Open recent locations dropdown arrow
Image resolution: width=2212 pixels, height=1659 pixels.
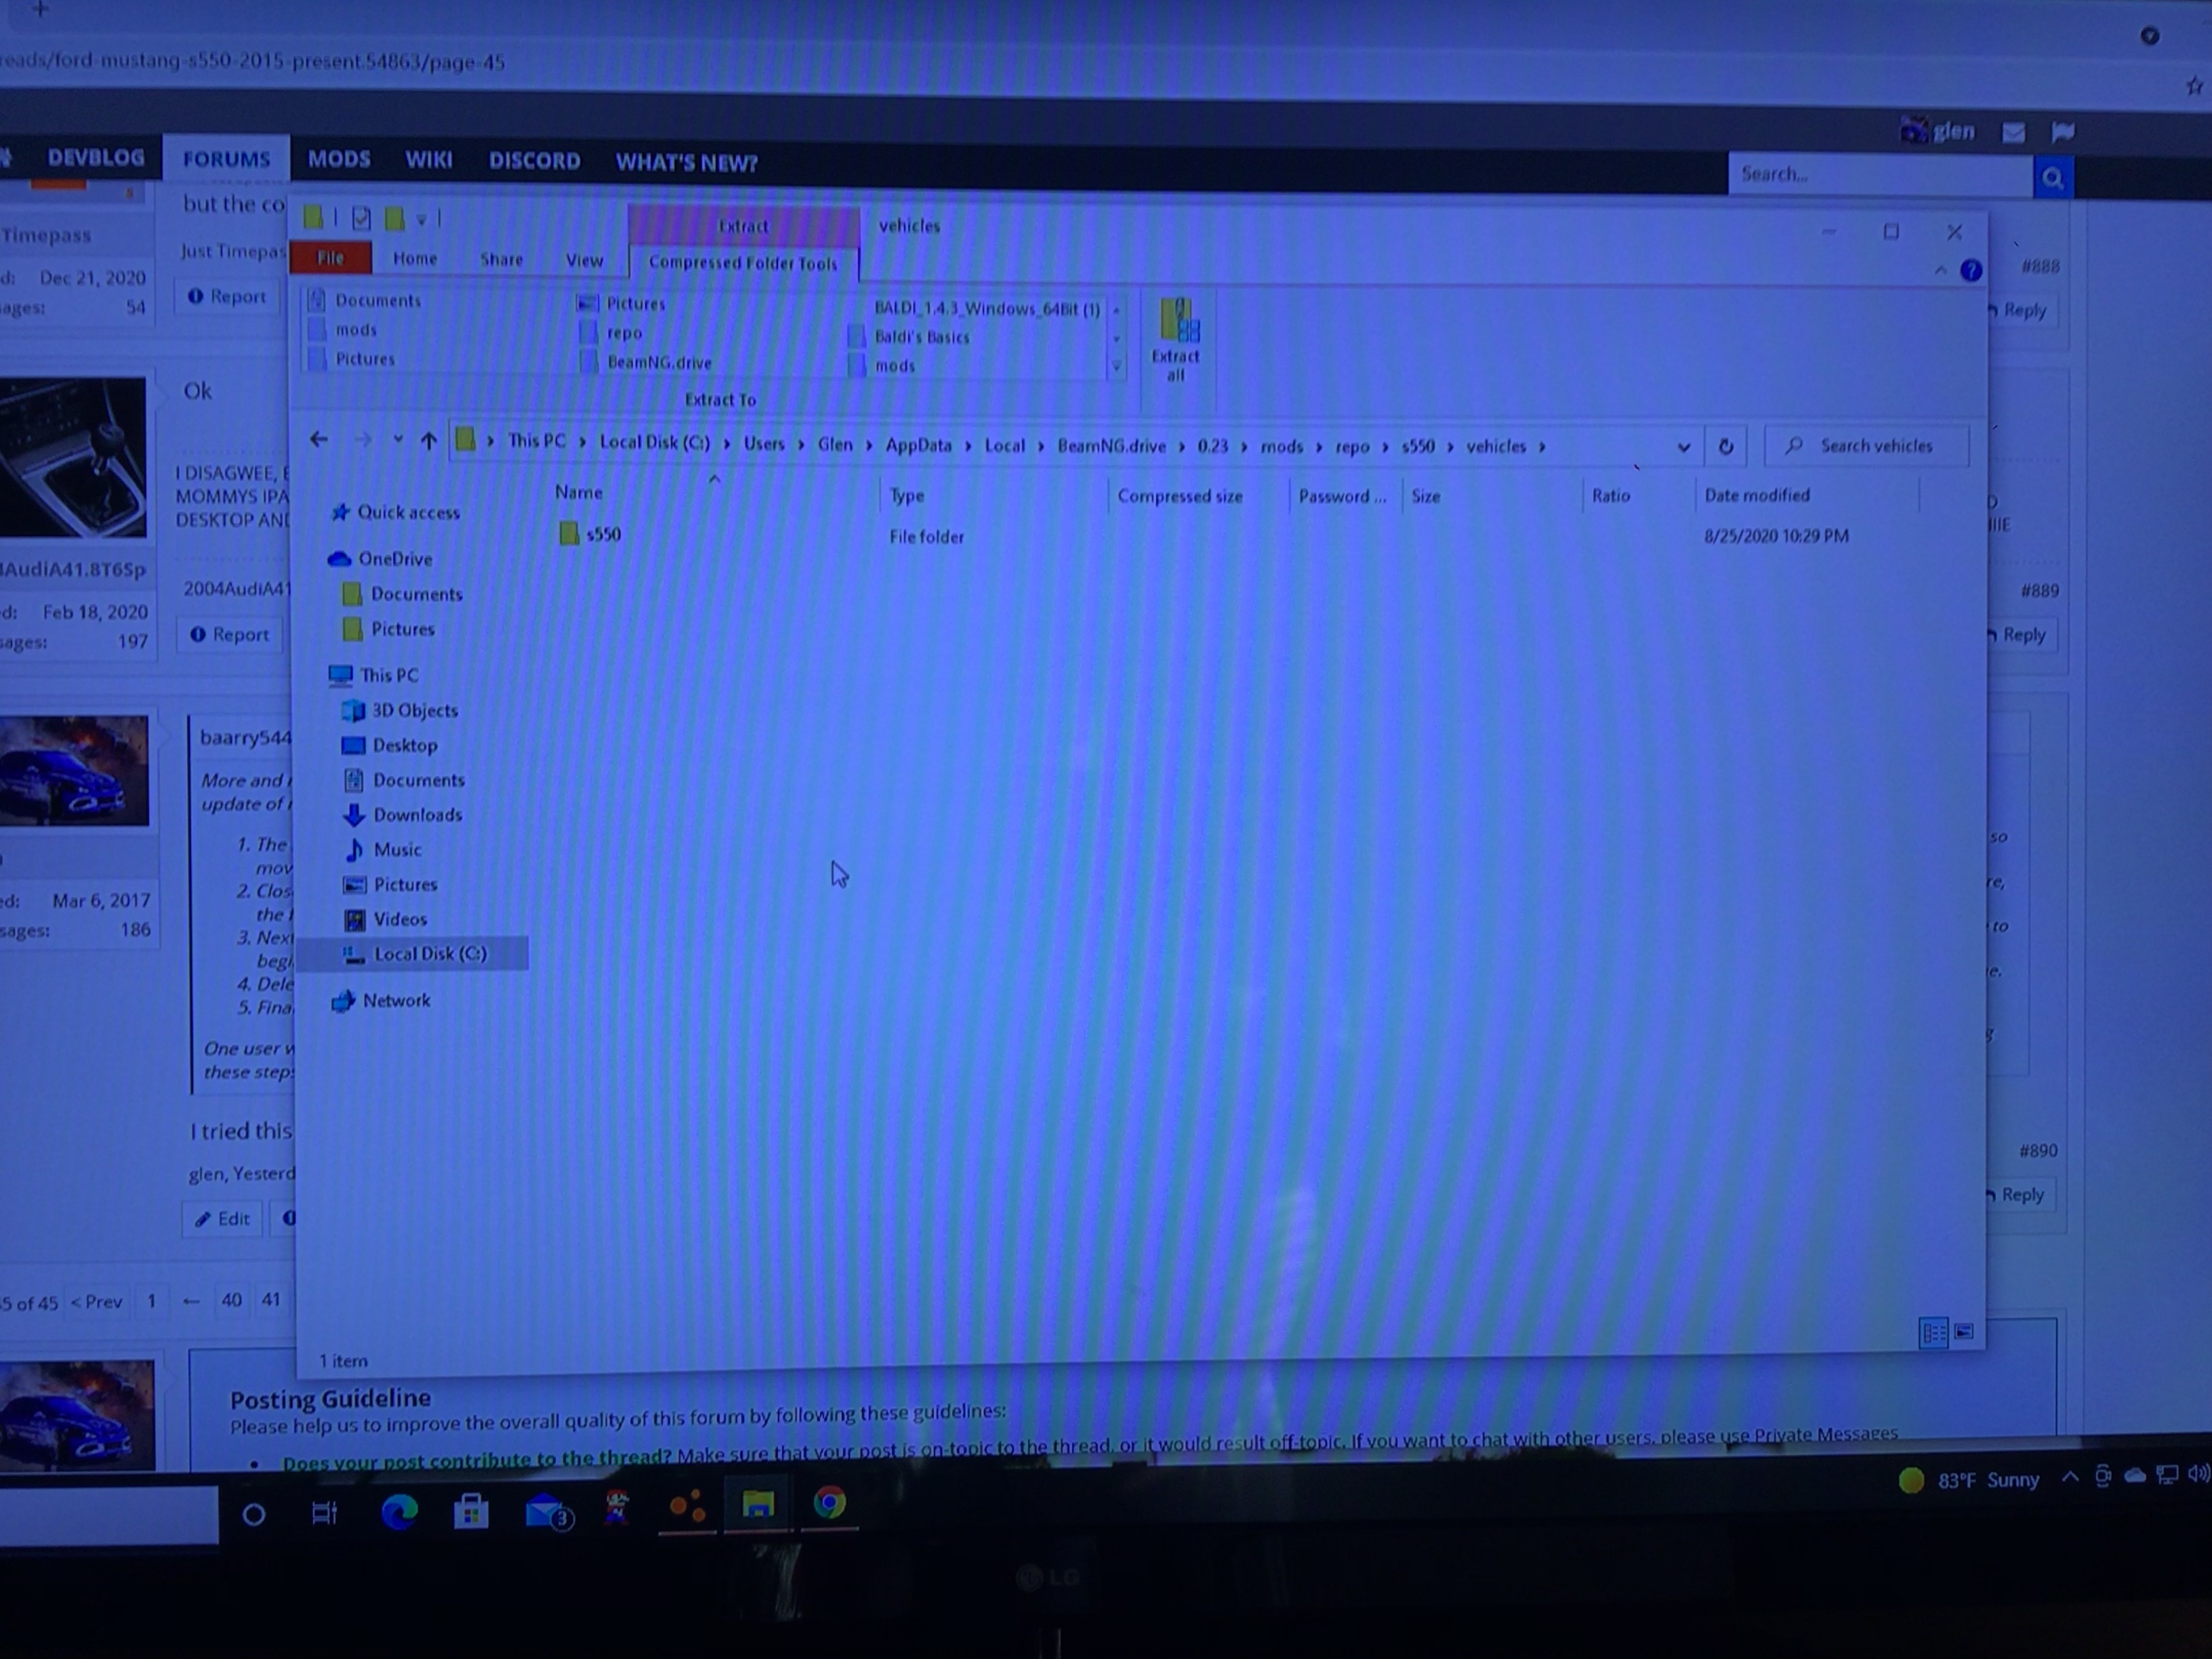(x=397, y=439)
